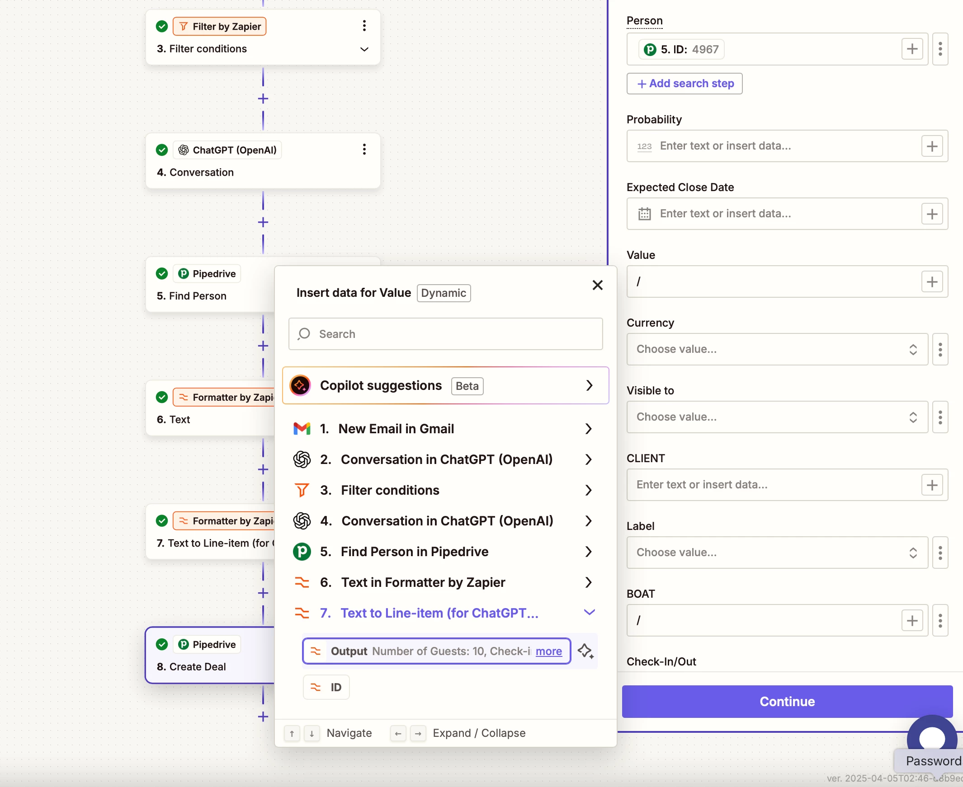Insert the ID field from step 7
963x787 pixels.
[x=326, y=688]
